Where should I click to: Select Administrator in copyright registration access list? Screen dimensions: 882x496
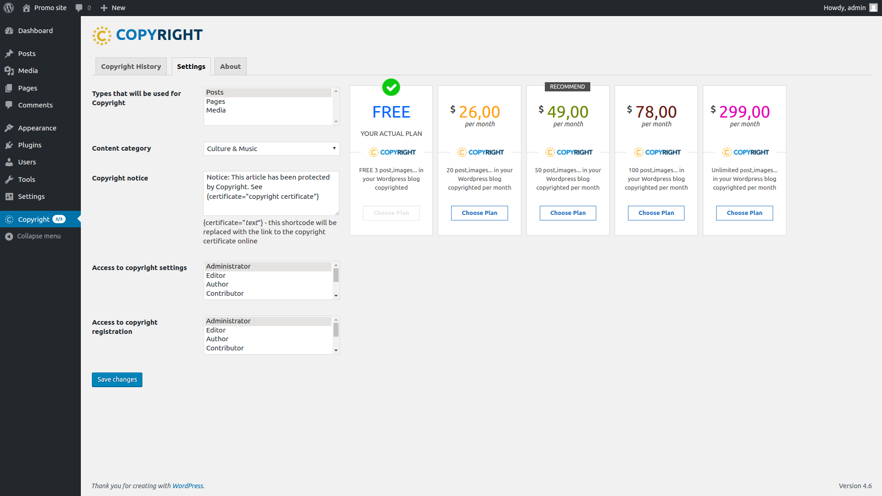pos(268,321)
